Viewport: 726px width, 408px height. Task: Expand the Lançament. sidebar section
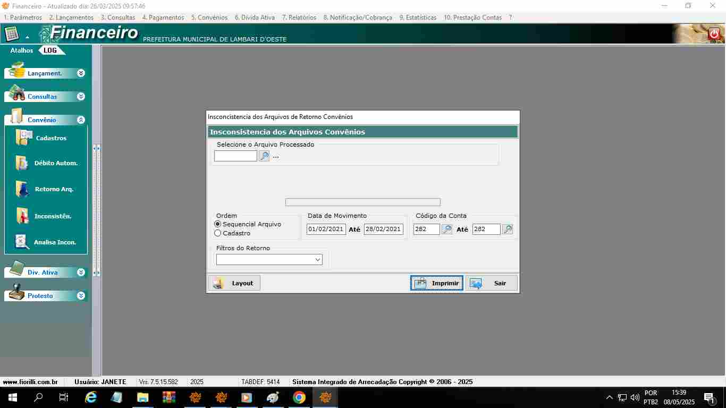point(81,73)
